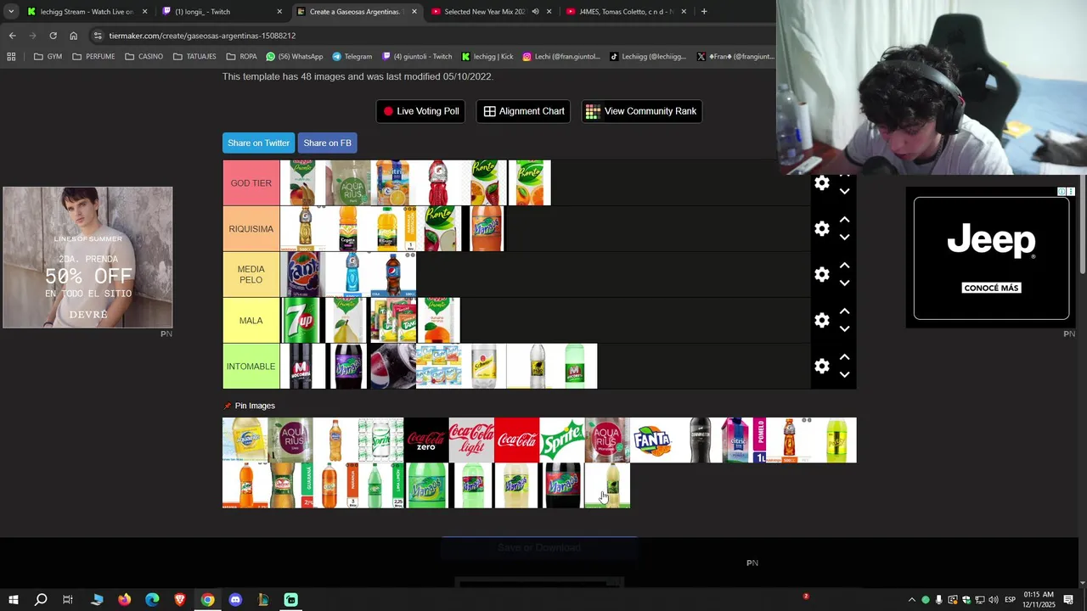This screenshot has height=611, width=1087.
Task: Move MALA row up
Action: point(844,311)
